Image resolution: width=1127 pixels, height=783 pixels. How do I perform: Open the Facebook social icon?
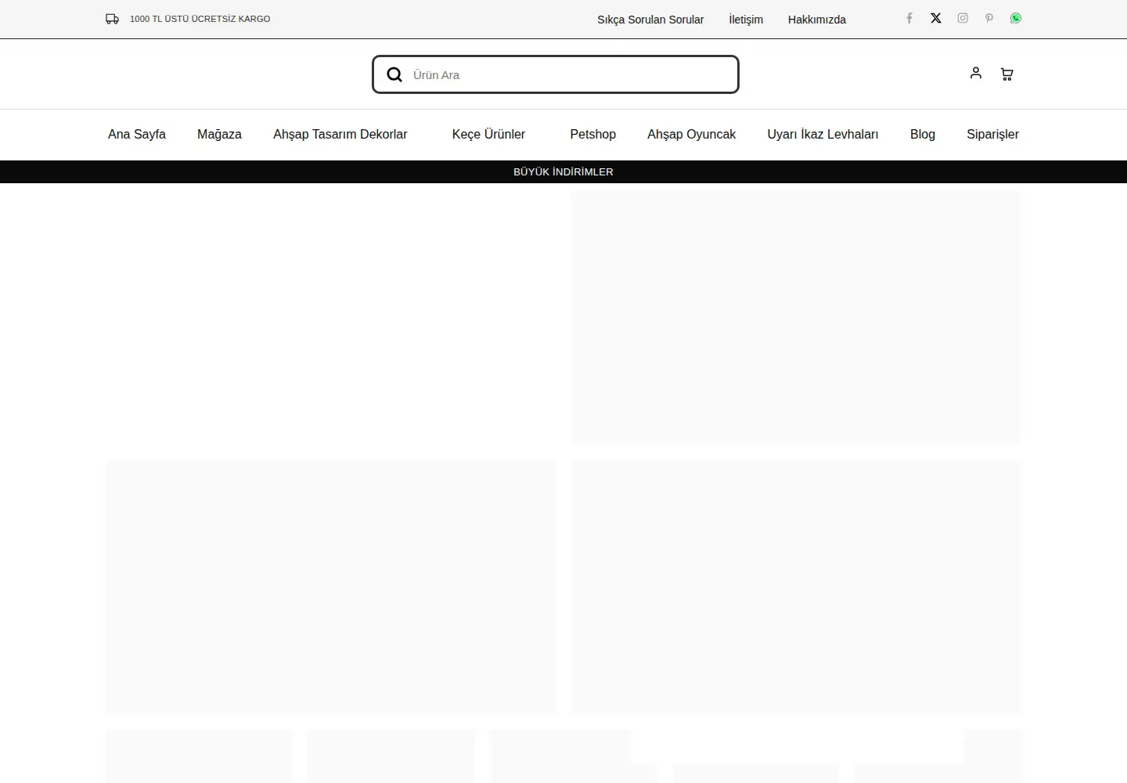[x=909, y=18]
